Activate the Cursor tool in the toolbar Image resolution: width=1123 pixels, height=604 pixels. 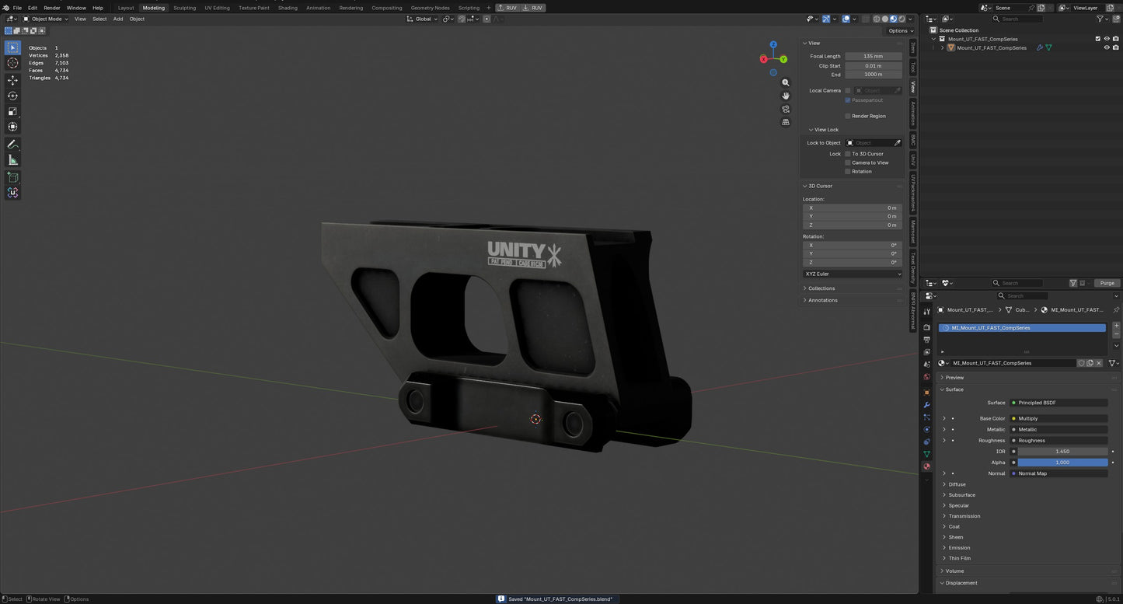pos(12,63)
